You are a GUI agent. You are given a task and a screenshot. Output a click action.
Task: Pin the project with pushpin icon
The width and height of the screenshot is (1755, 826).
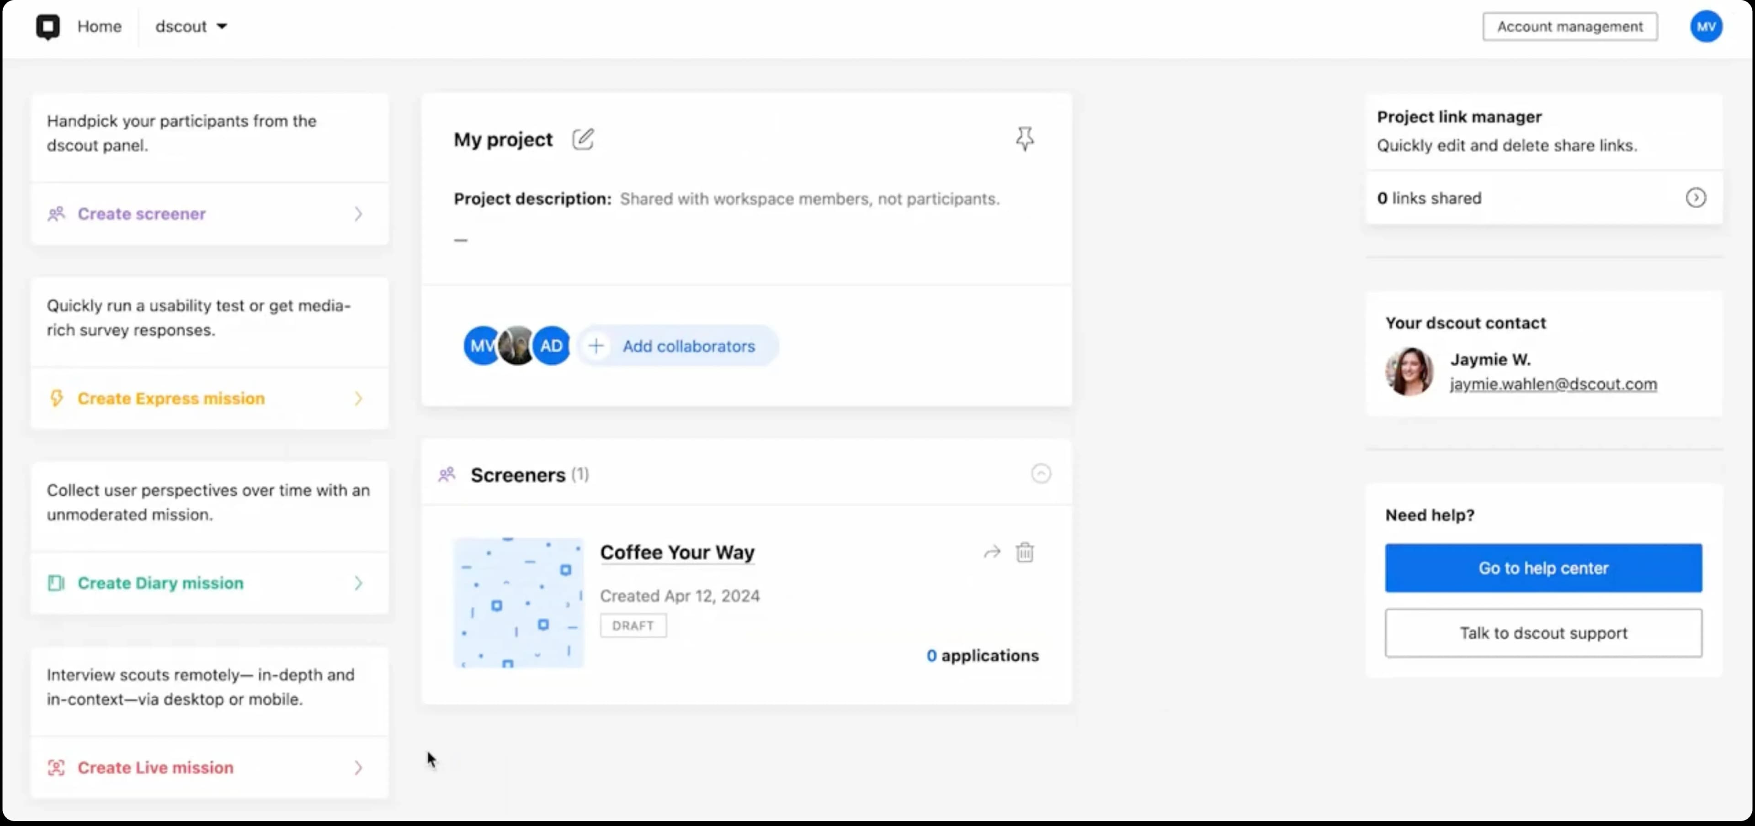pos(1024,139)
